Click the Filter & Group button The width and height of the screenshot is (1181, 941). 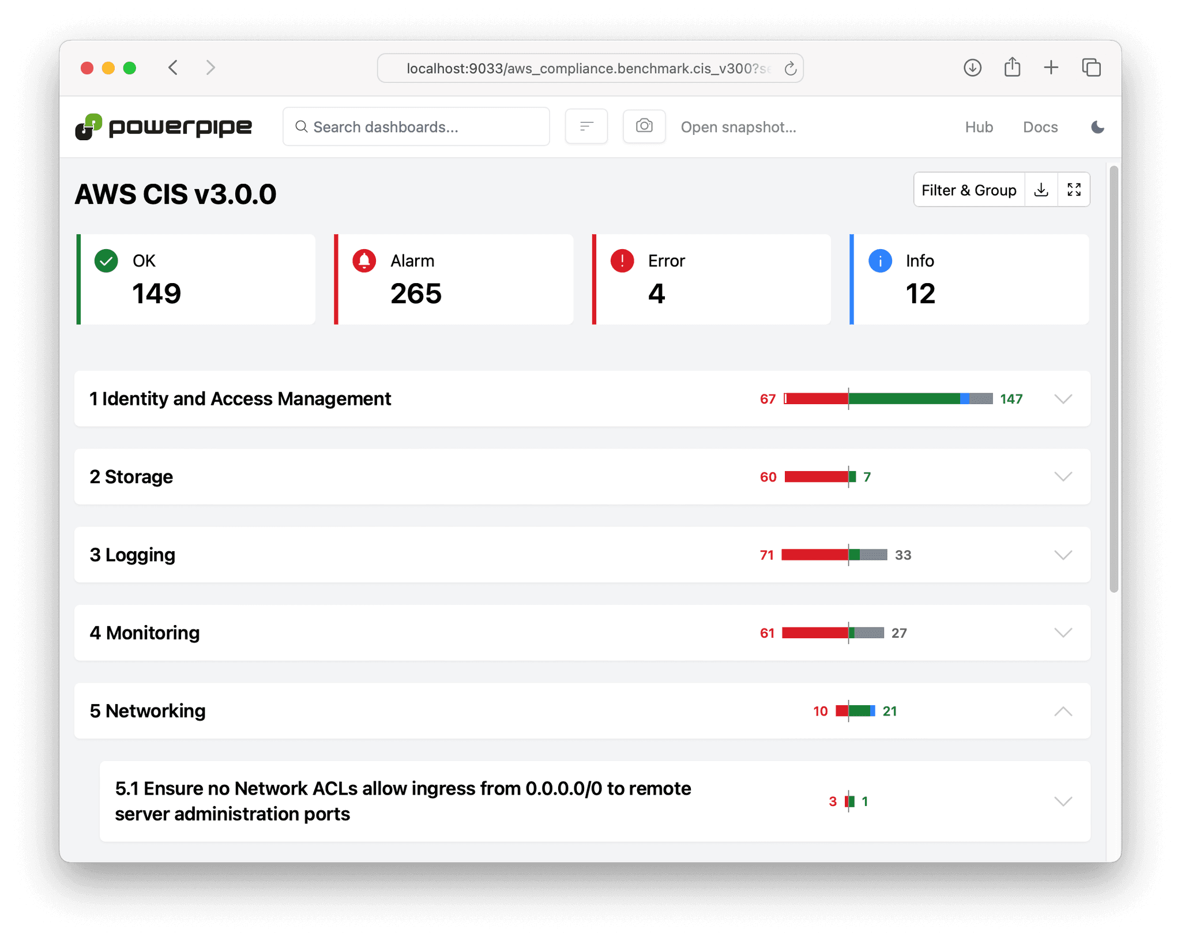[x=969, y=189]
